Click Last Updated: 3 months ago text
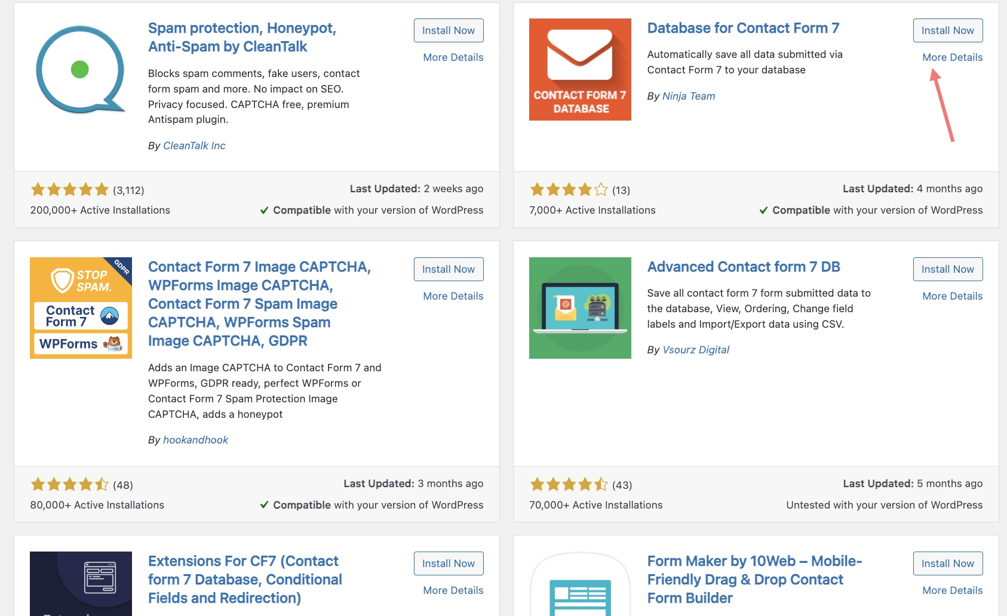Screen dimensions: 1007x616 point(413,483)
